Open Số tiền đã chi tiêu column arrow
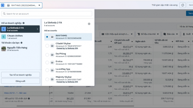193x108 pixels. click(172, 42)
